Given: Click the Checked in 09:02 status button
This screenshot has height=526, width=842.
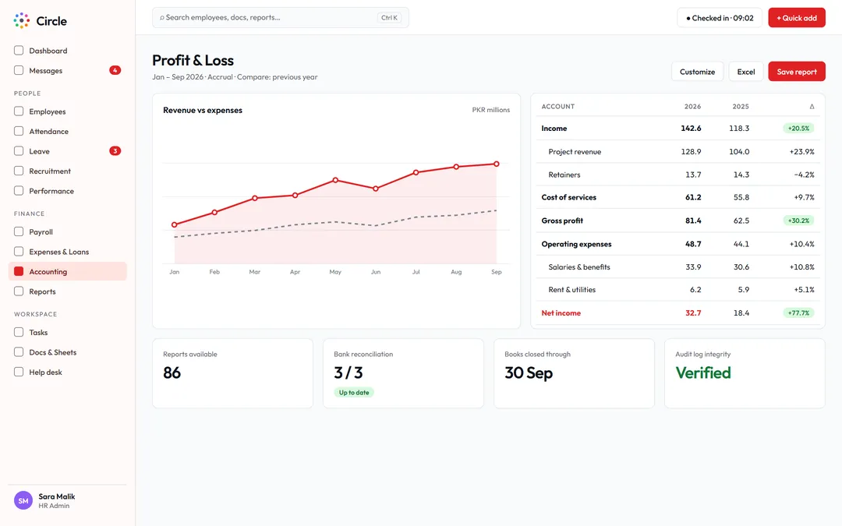Looking at the screenshot, I should pyautogui.click(x=720, y=18).
